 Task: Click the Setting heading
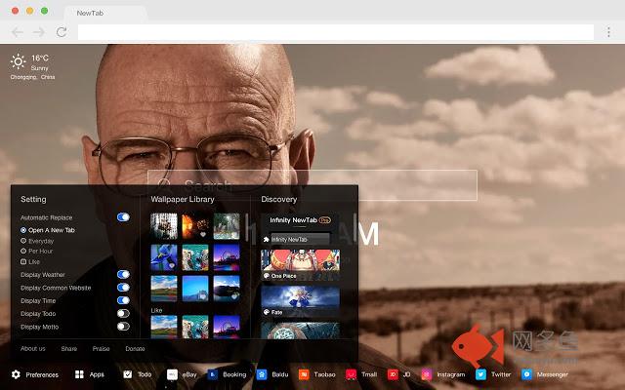(33, 199)
